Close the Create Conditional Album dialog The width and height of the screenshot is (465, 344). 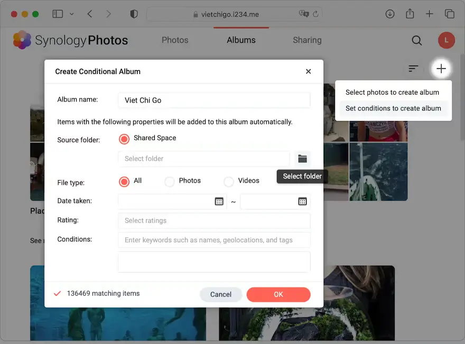309,71
